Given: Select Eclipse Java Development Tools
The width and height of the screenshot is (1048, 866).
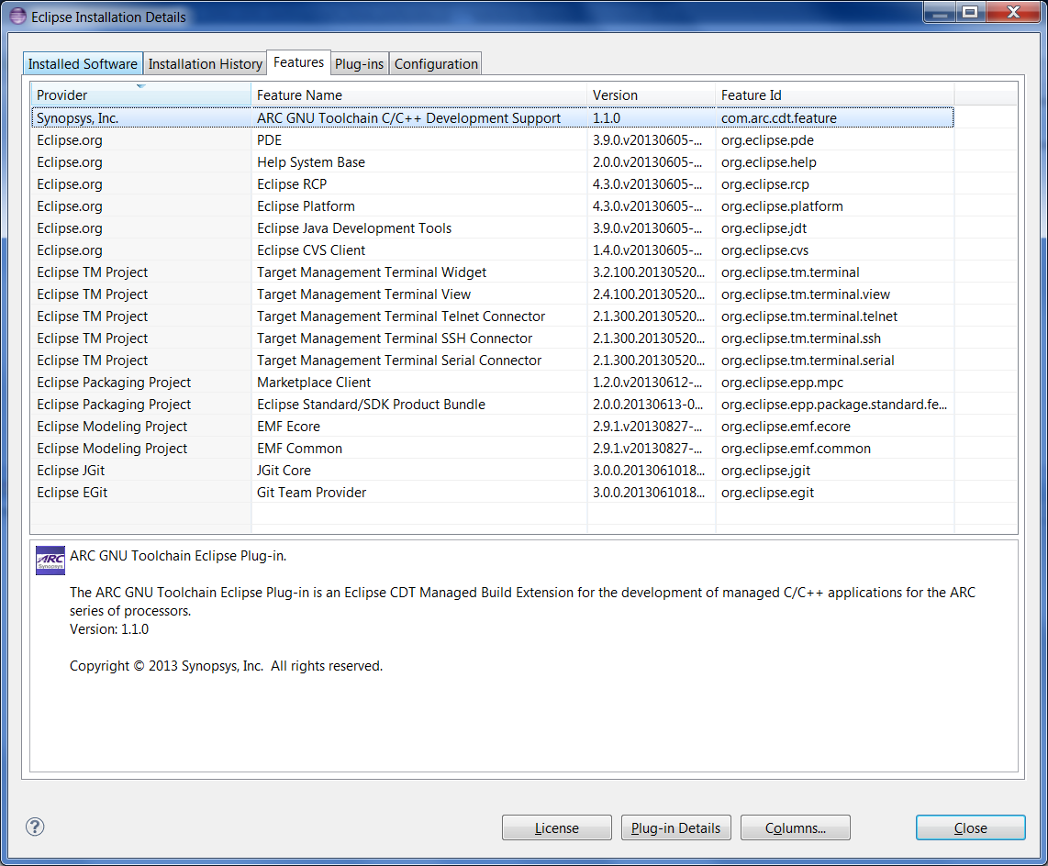Looking at the screenshot, I should 354,228.
